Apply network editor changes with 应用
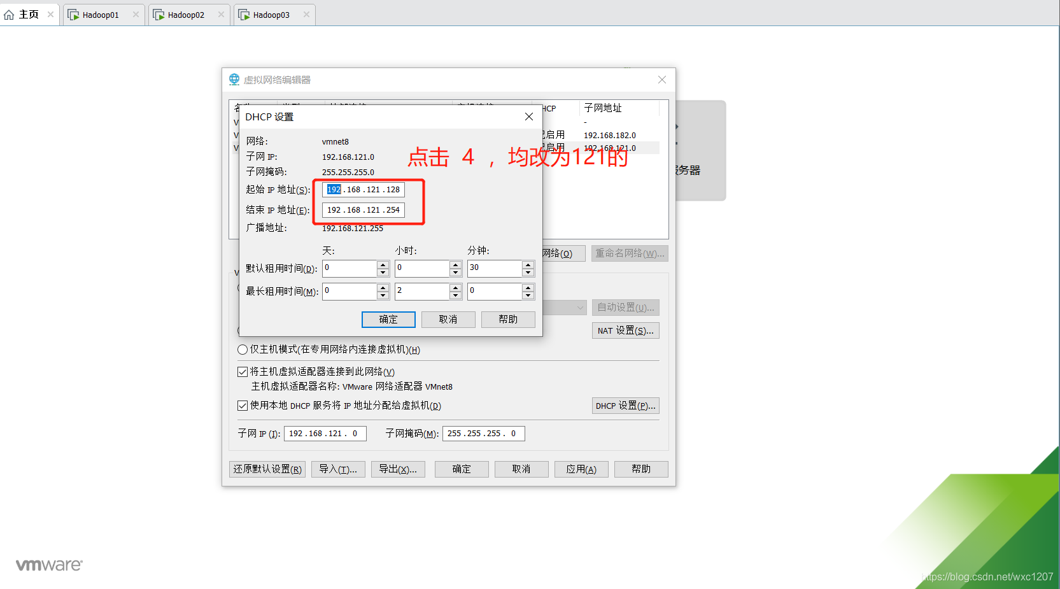The width and height of the screenshot is (1060, 589). coord(581,469)
